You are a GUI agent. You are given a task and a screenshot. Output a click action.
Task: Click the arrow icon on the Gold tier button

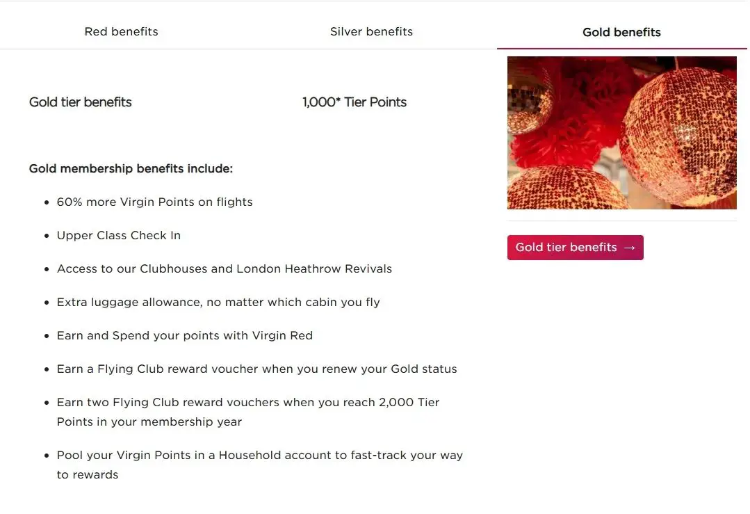pyautogui.click(x=630, y=248)
